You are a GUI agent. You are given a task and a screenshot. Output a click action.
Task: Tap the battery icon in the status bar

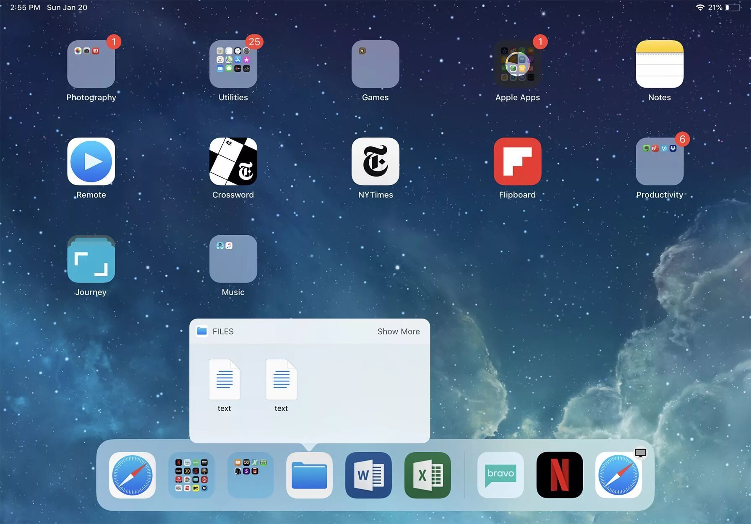click(733, 8)
